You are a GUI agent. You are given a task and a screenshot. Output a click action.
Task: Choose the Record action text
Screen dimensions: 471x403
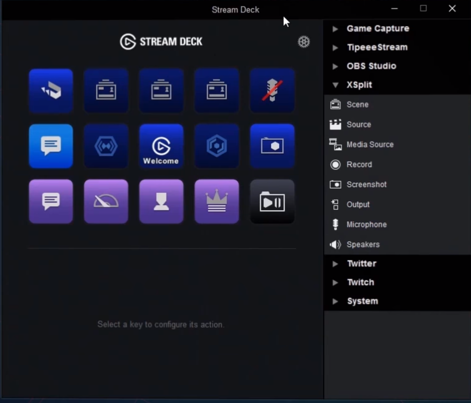click(359, 164)
